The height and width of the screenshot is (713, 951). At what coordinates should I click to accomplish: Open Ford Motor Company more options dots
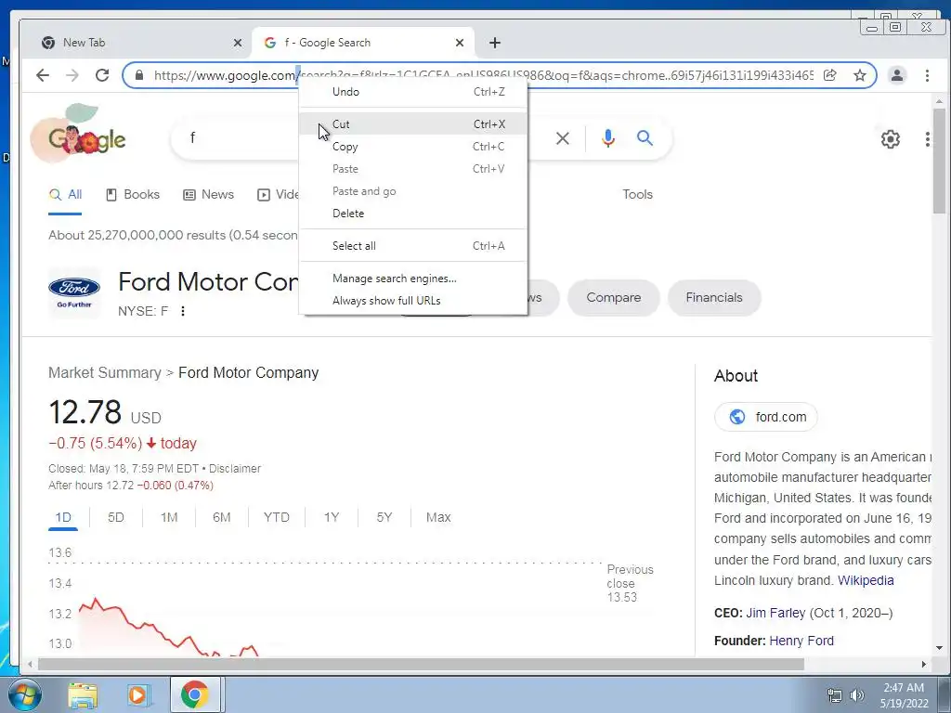(x=183, y=311)
